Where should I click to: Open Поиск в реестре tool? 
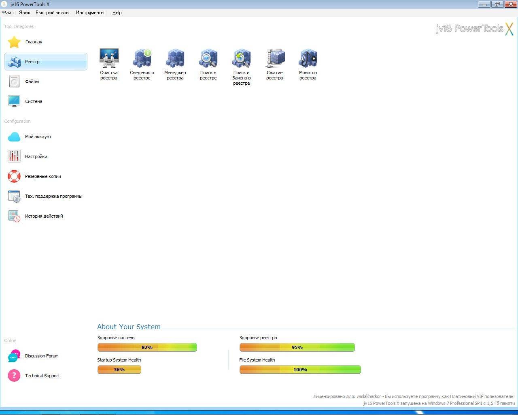pyautogui.click(x=208, y=64)
